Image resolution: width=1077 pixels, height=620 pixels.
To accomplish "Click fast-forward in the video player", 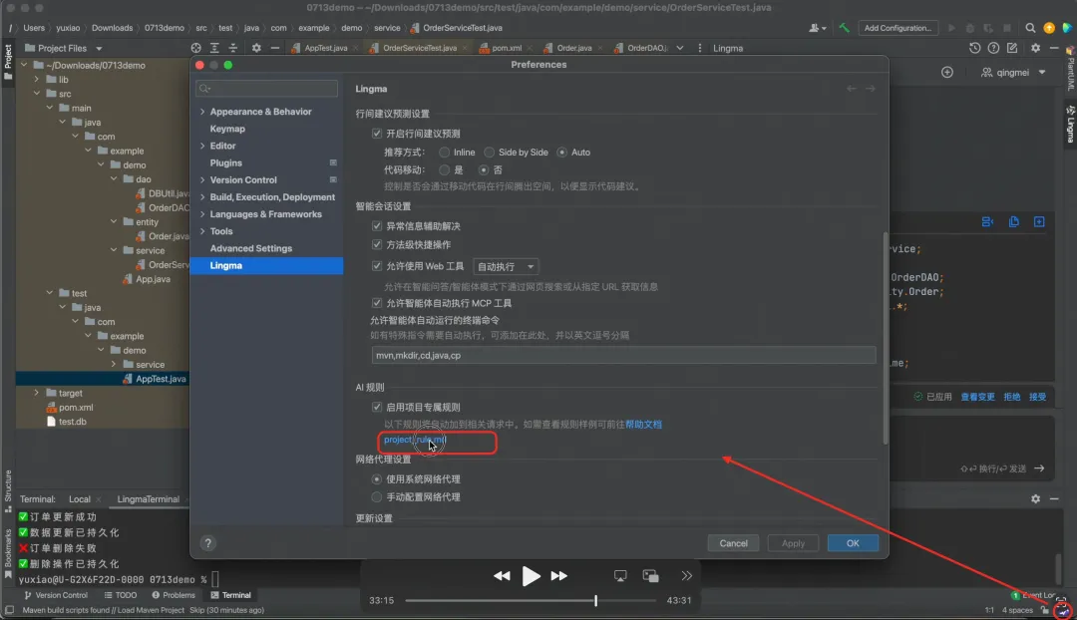I will [559, 576].
